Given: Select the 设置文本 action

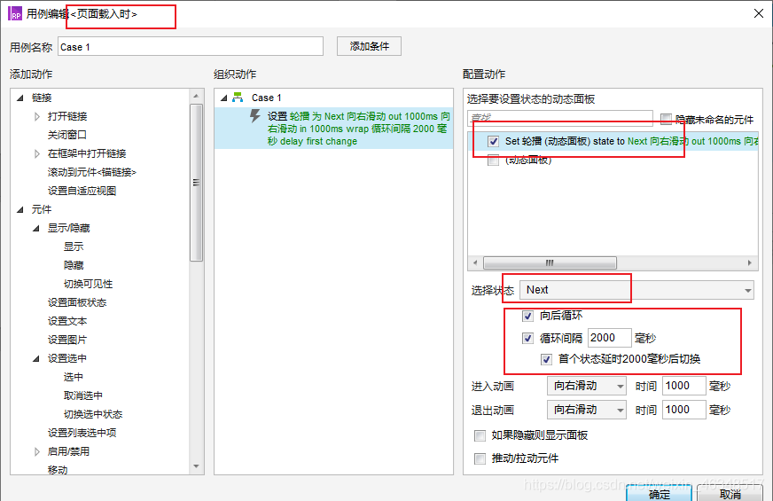Looking at the screenshot, I should 67,322.
